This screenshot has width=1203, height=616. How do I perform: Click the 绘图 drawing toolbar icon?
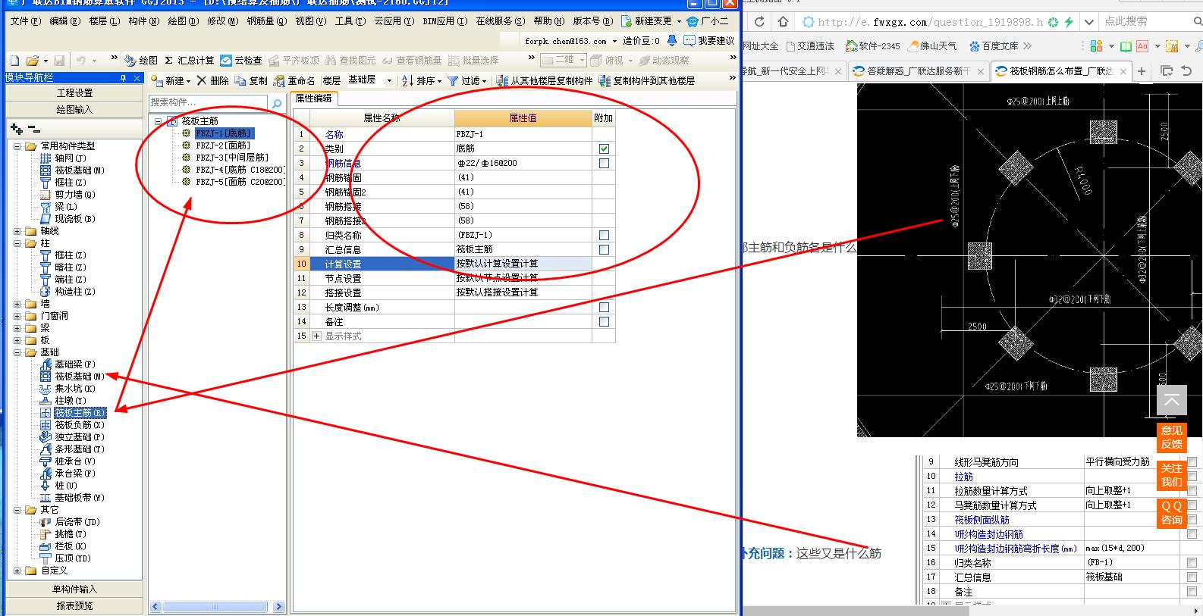[x=142, y=60]
